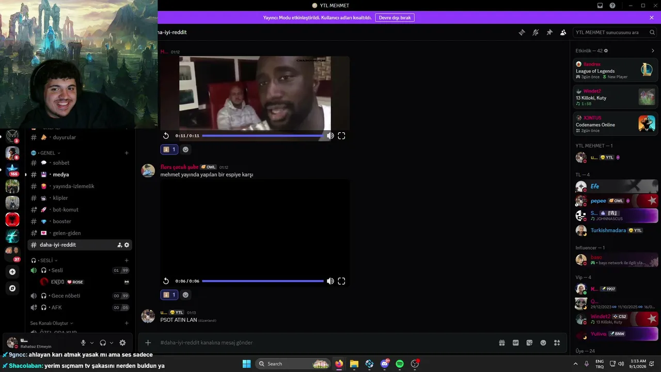This screenshot has height=372, width=661.
Task: Create a channel in the GENEL category
Action: point(127,153)
